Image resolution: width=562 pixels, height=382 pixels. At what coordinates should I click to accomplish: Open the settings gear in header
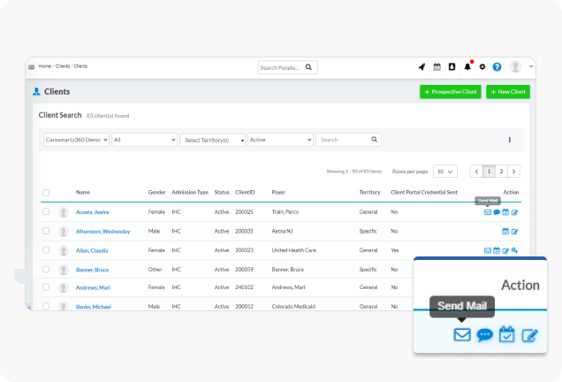[482, 66]
